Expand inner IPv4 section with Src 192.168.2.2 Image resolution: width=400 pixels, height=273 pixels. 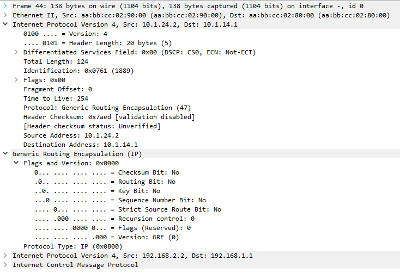click(x=5, y=256)
